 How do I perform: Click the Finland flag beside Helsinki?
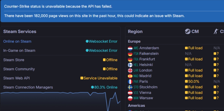pyautogui.click(x=130, y=65)
